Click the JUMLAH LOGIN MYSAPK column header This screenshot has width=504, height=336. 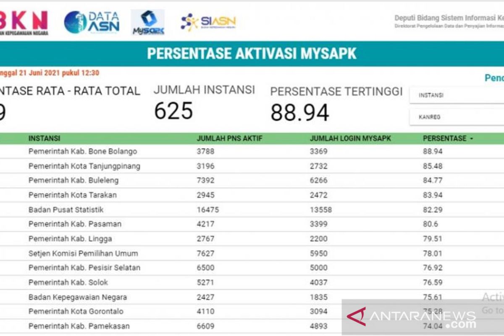tap(350, 138)
